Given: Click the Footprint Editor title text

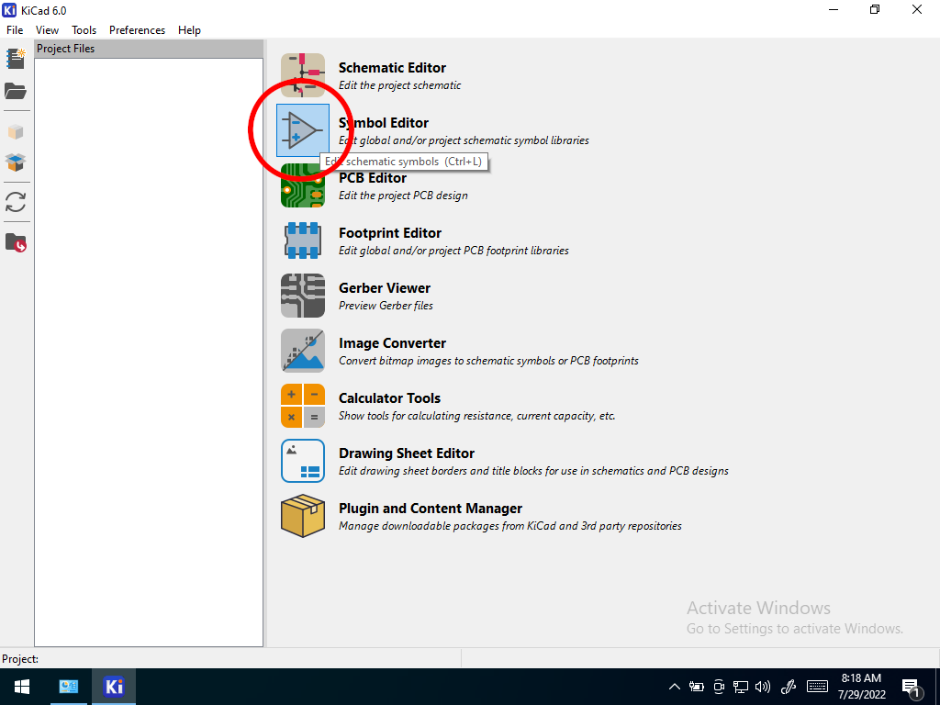Looking at the screenshot, I should tap(390, 233).
